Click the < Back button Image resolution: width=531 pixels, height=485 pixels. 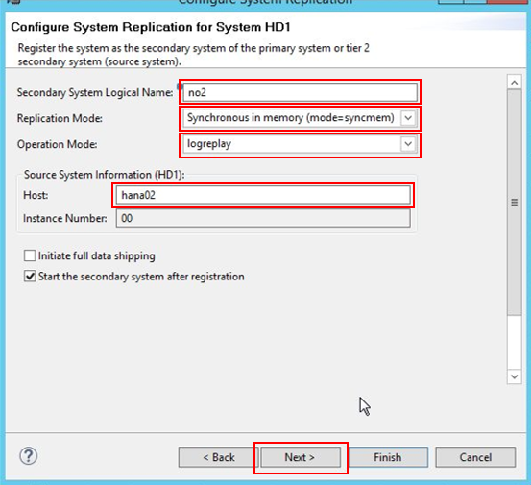218,457
